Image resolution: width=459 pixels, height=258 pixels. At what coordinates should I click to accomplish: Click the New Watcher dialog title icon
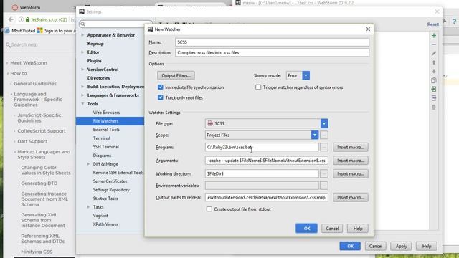150,29
